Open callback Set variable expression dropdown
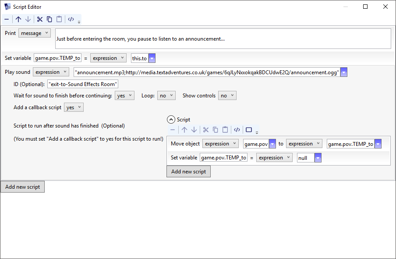 click(x=274, y=158)
